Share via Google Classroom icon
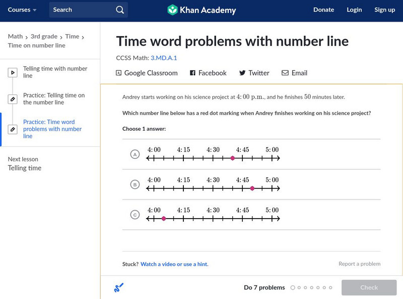Image resolution: width=403 pixels, height=299 pixels. click(x=119, y=73)
